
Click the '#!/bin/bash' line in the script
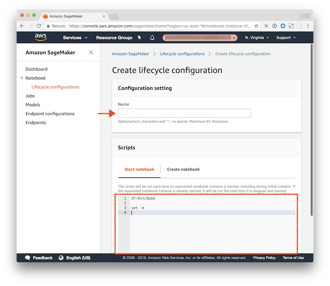[143, 198]
